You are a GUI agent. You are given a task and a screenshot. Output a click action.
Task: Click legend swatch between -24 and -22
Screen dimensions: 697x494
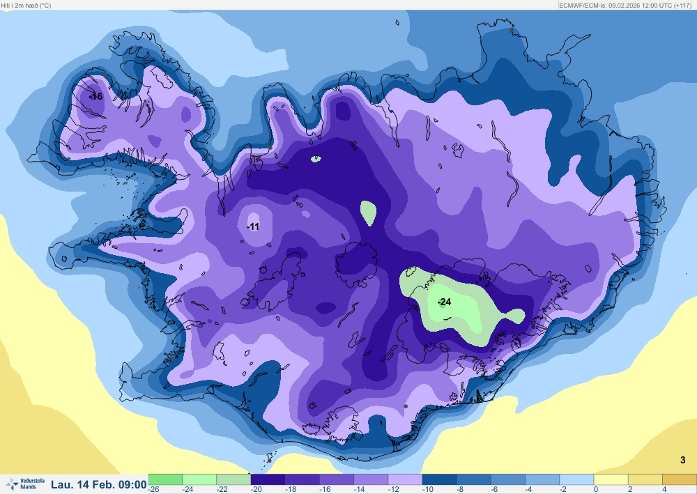point(199,479)
